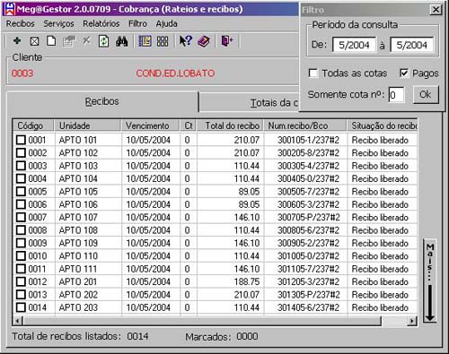Open the Ajuda menu
This screenshot has width=449, height=354.
point(166,23)
